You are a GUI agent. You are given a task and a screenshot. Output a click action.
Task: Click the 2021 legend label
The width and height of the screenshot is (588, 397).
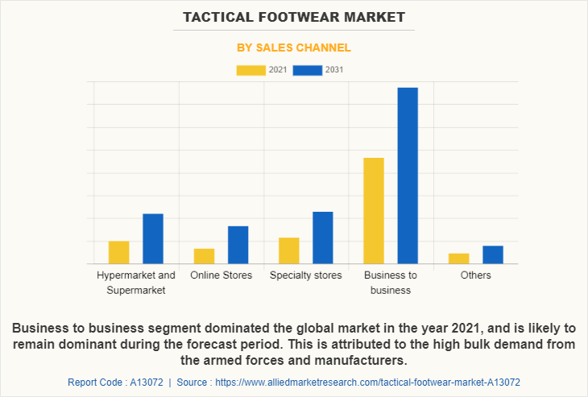pos(278,70)
